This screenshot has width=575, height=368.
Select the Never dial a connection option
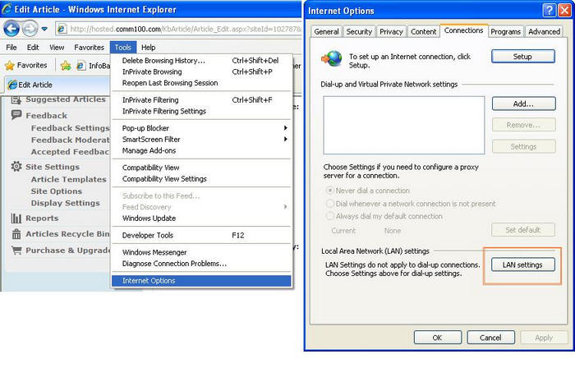pyautogui.click(x=331, y=191)
